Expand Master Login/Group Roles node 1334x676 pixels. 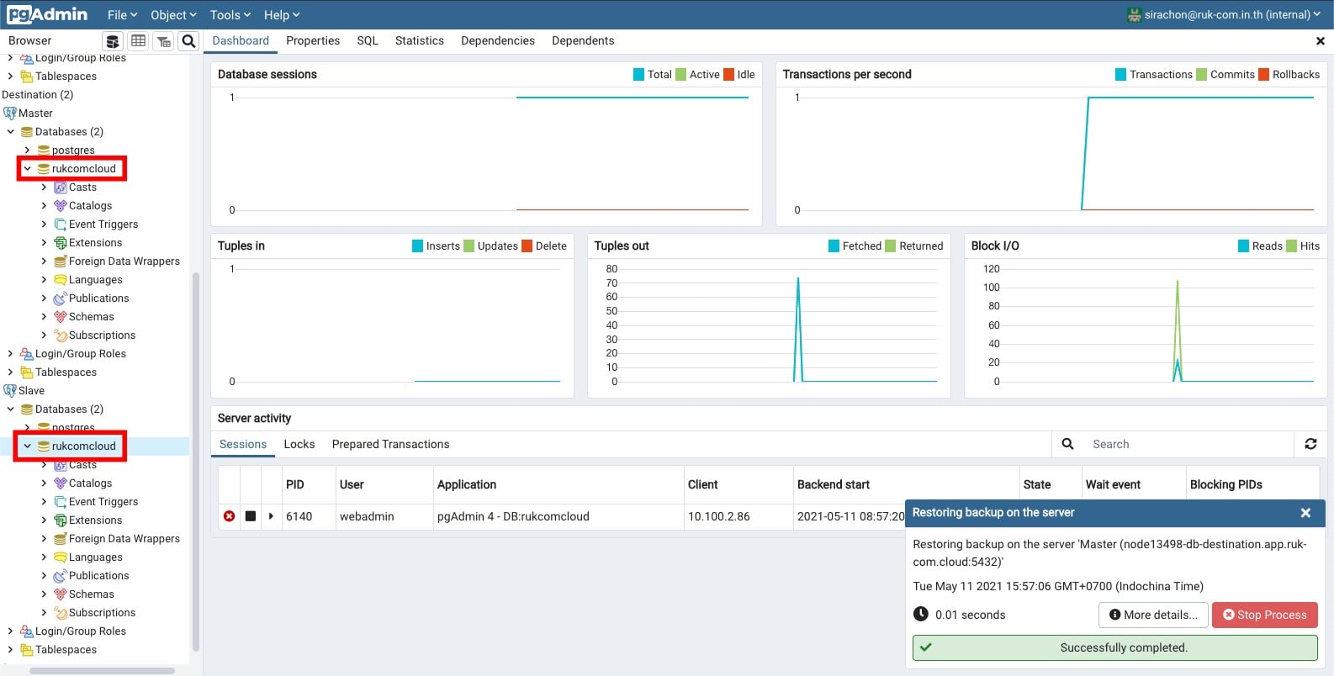tap(10, 354)
